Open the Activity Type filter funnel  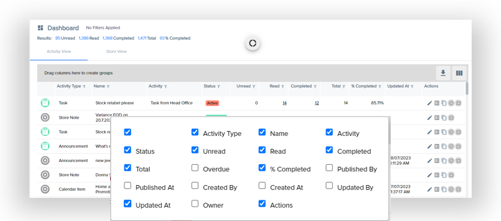pos(84,87)
